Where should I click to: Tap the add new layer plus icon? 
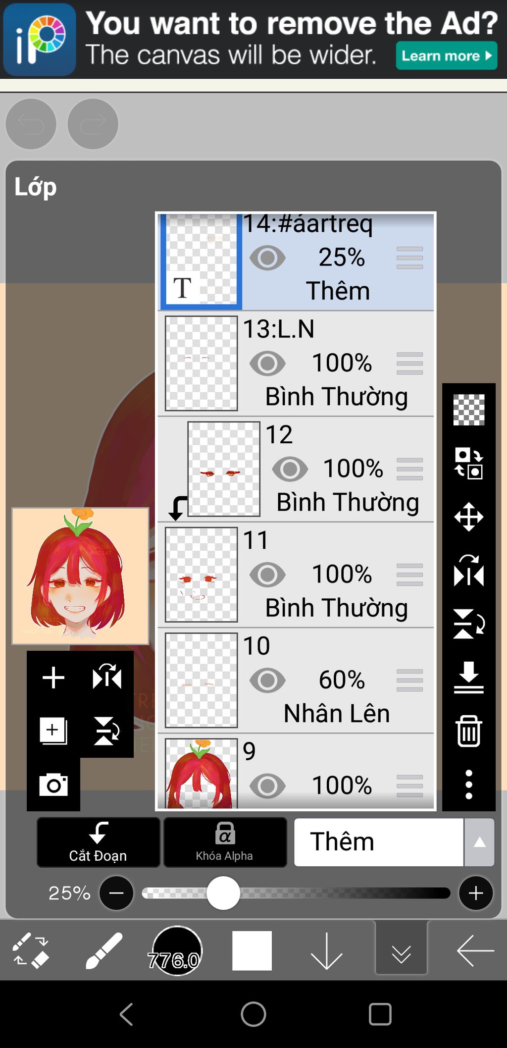click(x=53, y=678)
